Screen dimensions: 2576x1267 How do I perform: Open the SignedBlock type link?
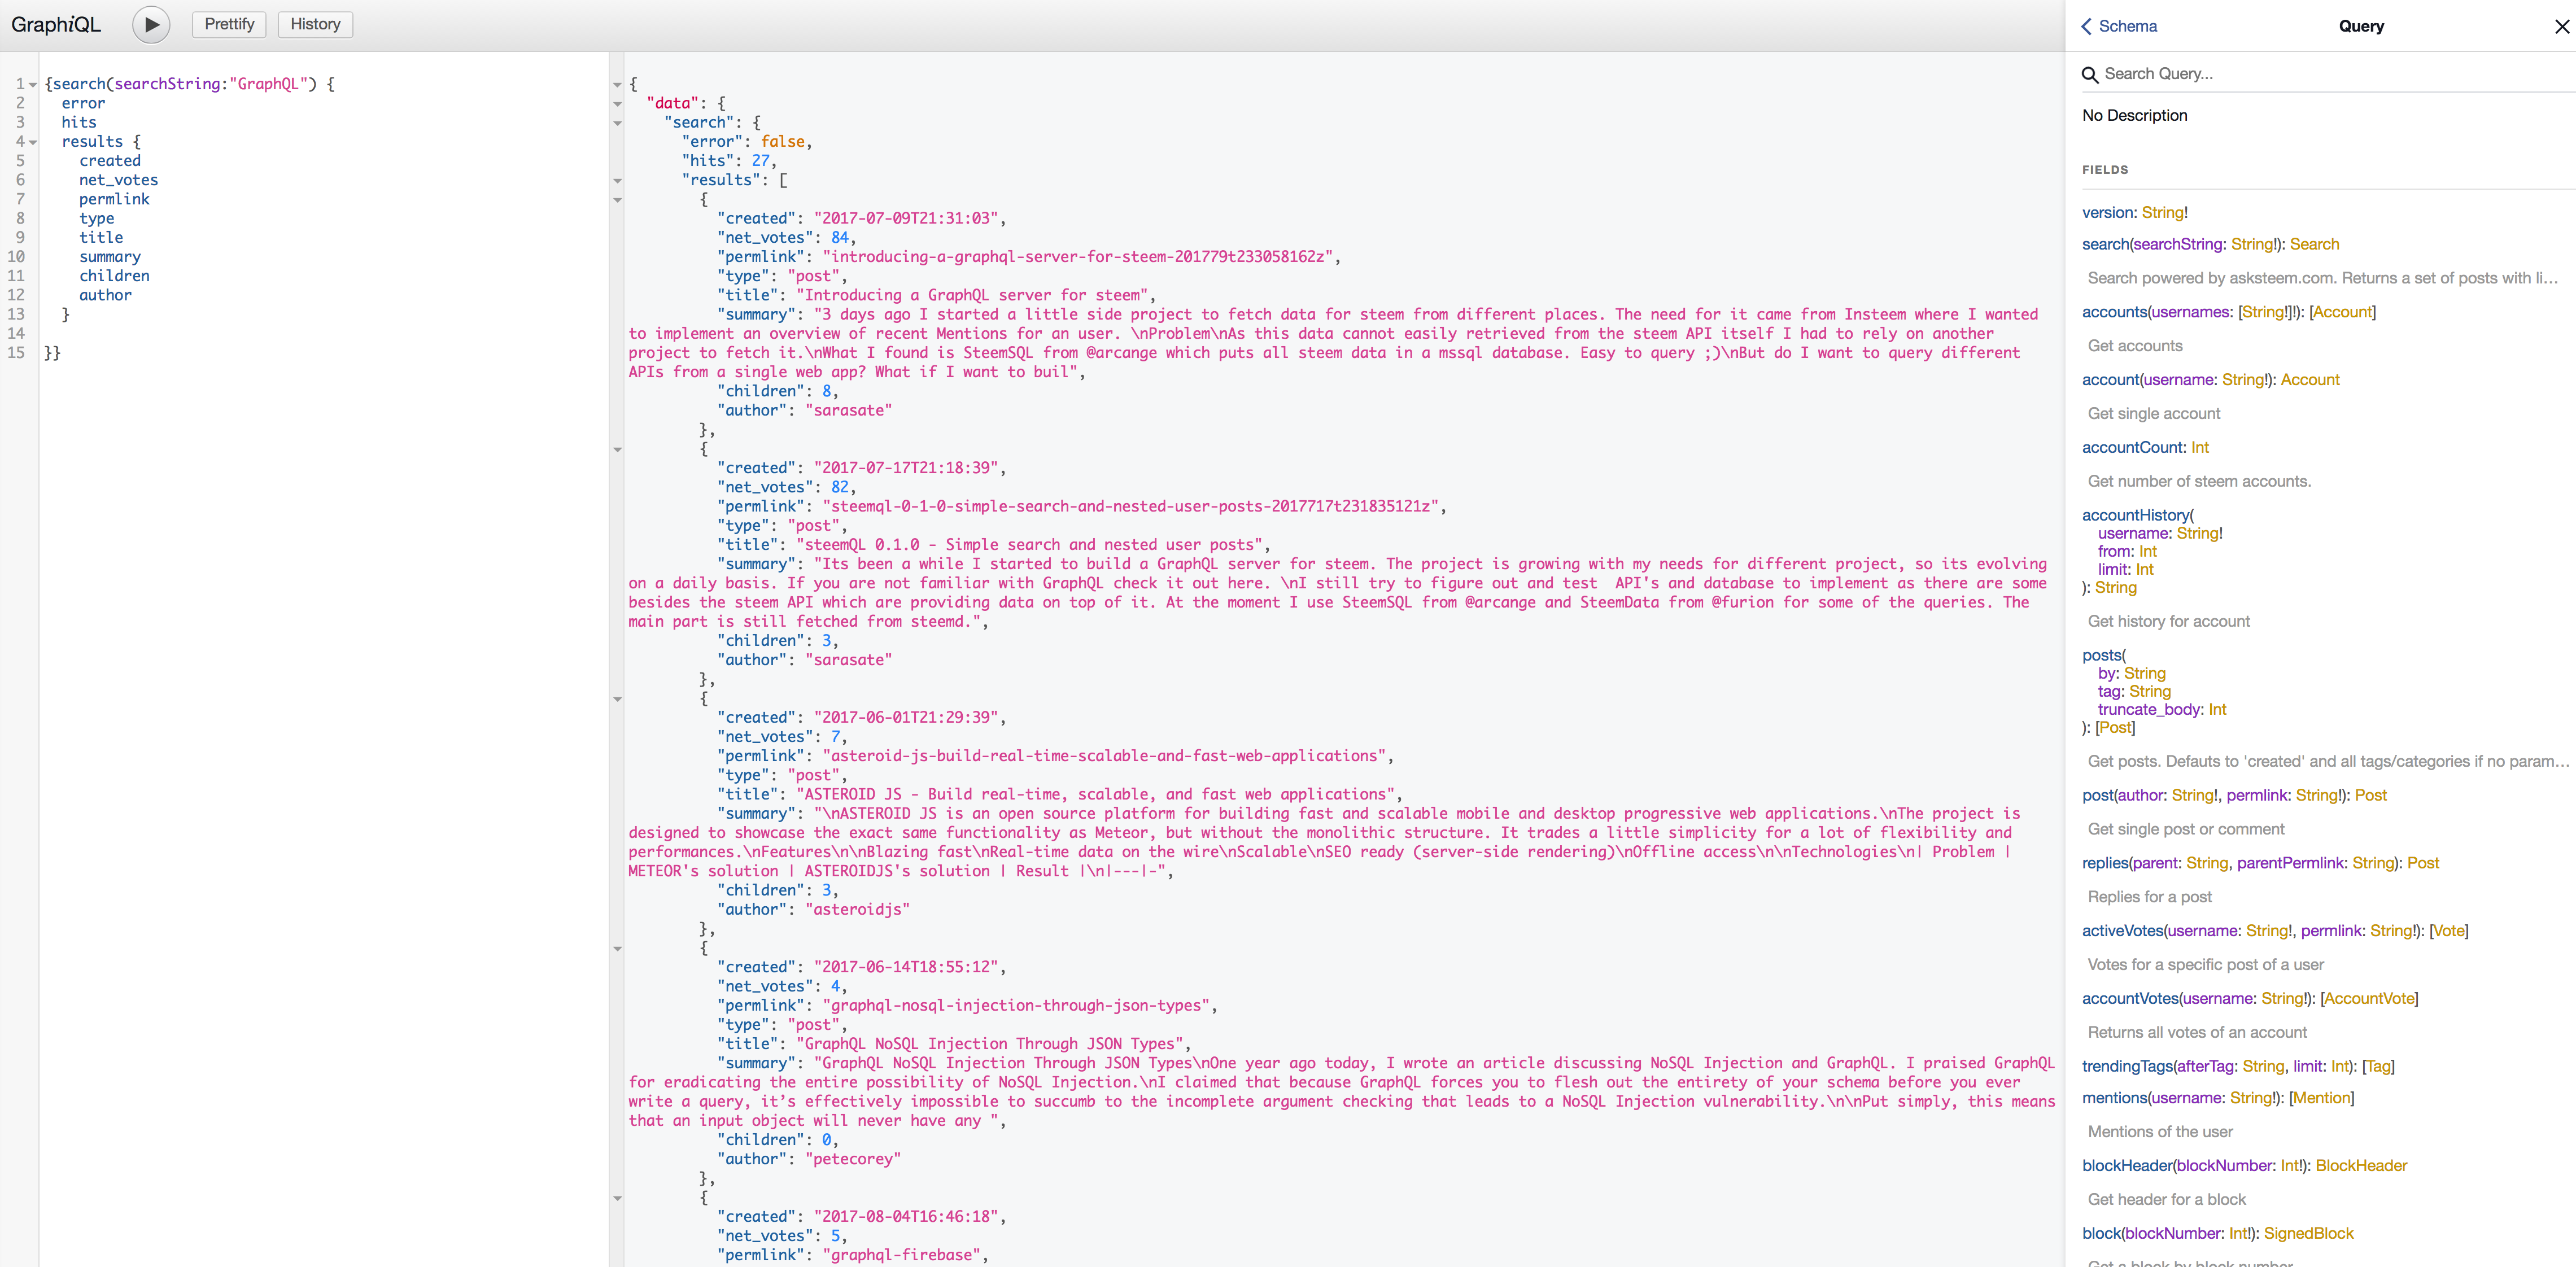pyautogui.click(x=2308, y=1234)
